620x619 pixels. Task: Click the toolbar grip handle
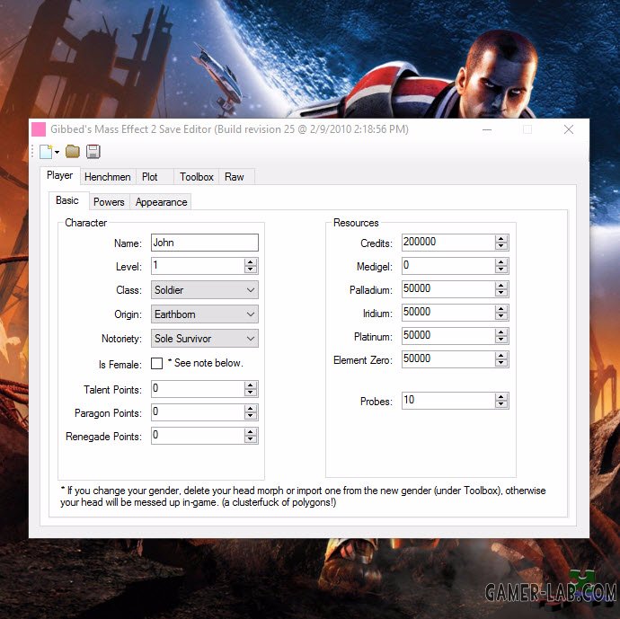tap(32, 152)
